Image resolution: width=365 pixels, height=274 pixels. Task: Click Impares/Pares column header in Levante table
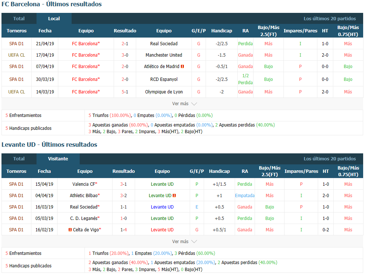pos(301,171)
